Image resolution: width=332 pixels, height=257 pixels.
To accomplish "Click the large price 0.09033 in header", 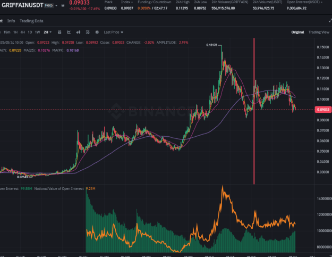I will point(79,3).
